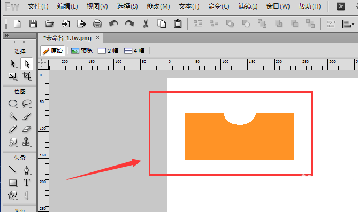
Task: Select the Line tool
Action: [x=13, y=170]
